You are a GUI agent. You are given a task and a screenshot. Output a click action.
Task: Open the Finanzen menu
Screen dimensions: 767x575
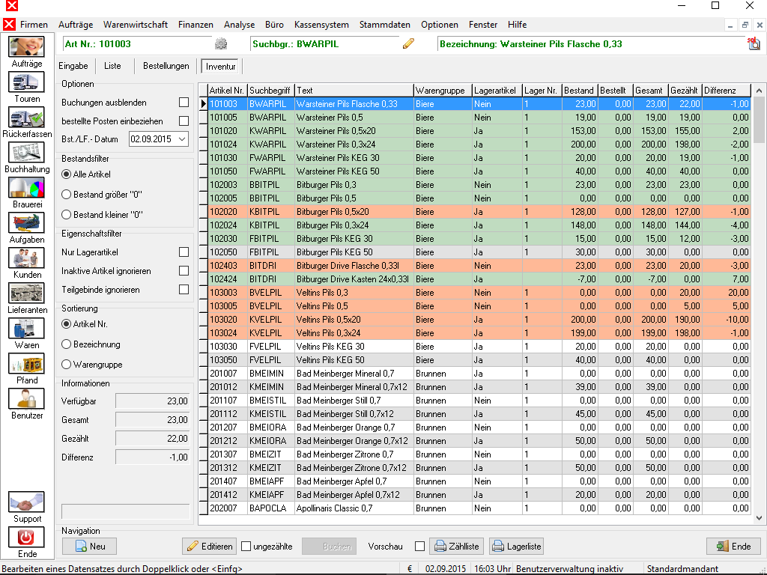click(195, 25)
